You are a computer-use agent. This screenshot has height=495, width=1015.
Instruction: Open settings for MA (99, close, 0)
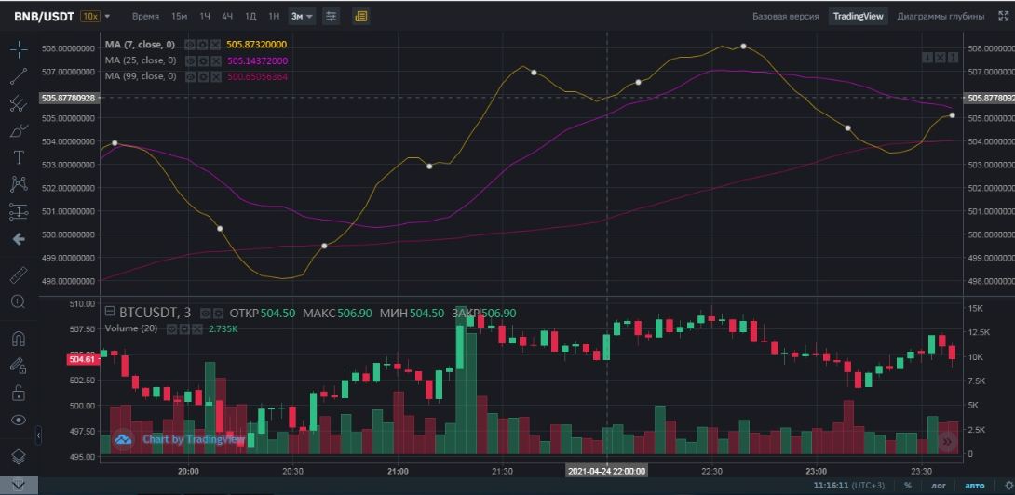[x=203, y=77]
